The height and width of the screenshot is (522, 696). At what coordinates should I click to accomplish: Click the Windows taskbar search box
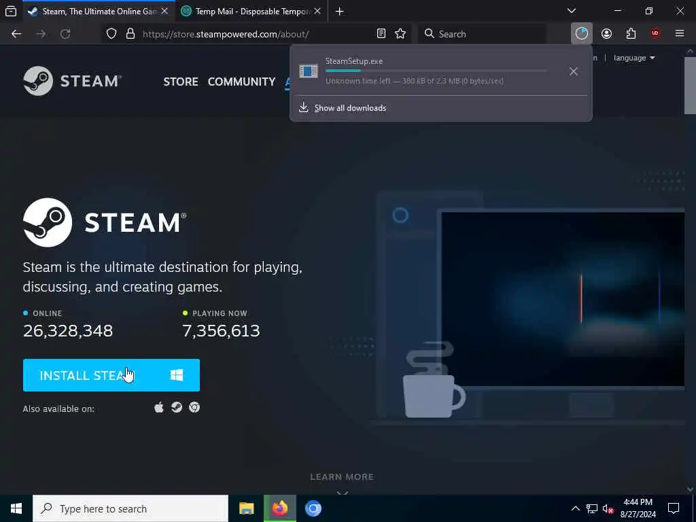[x=130, y=508]
